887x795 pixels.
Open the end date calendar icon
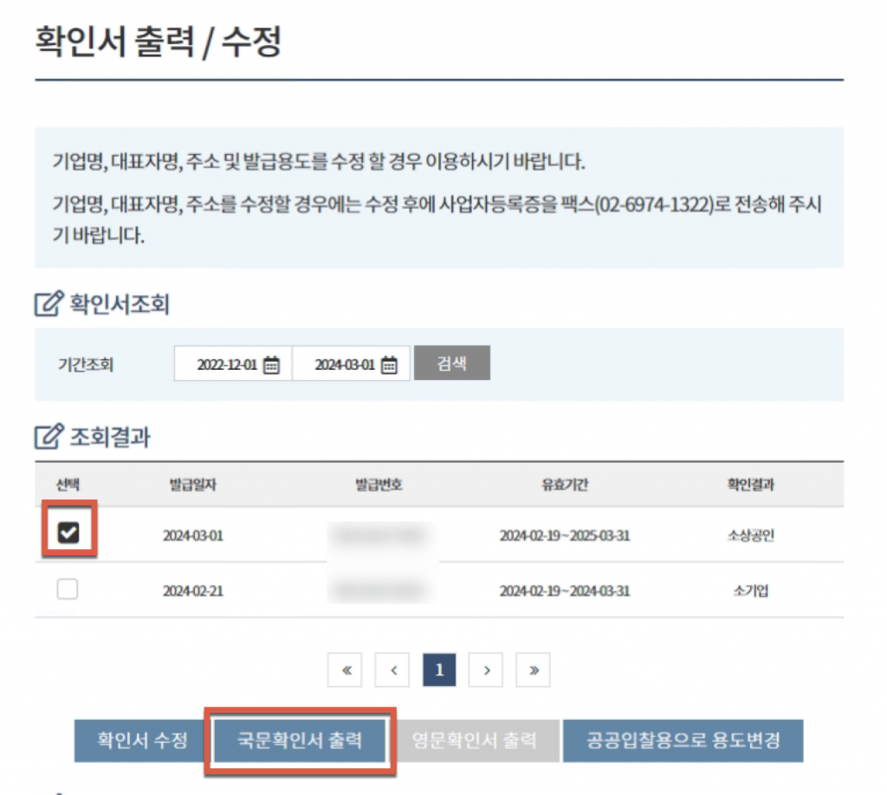pos(389,365)
